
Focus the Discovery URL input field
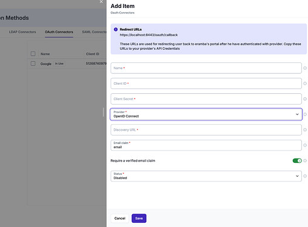pyautogui.click(x=206, y=130)
